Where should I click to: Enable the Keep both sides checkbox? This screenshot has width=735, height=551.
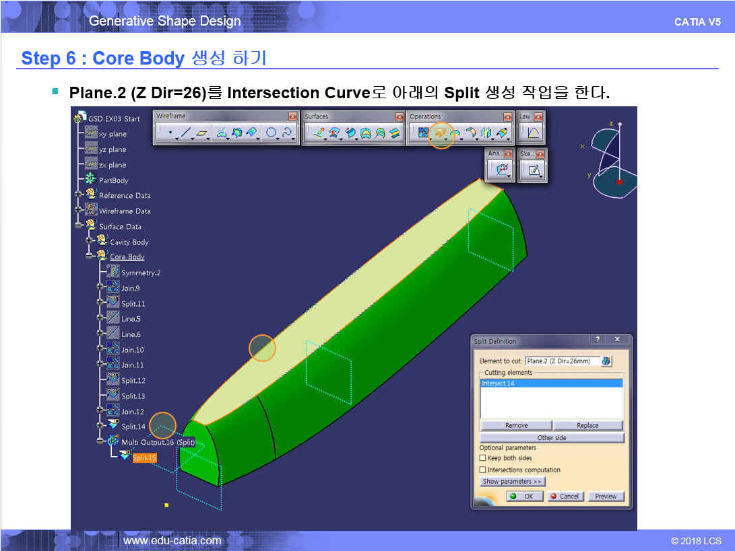click(482, 458)
